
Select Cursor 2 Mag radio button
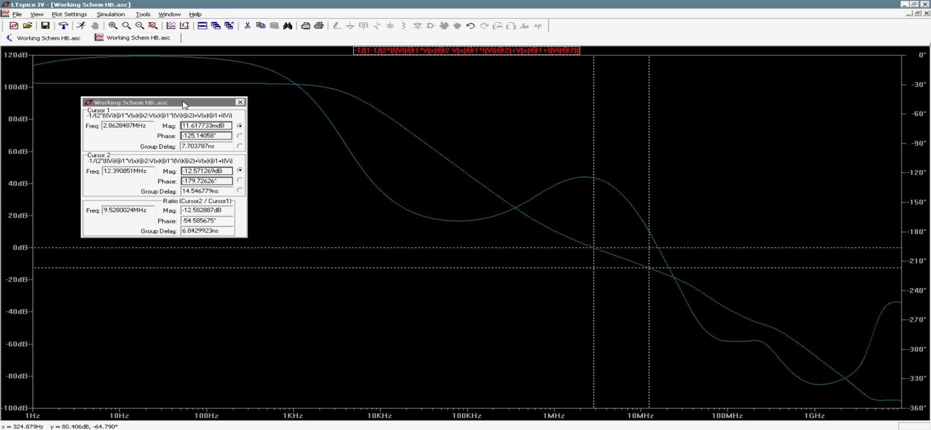(x=240, y=170)
